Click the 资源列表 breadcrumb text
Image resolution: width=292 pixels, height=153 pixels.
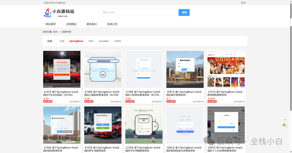coord(67,32)
